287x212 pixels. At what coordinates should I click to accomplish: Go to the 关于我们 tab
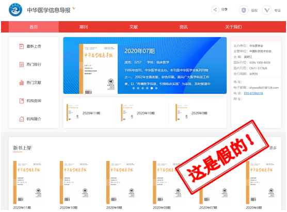(x=233, y=27)
